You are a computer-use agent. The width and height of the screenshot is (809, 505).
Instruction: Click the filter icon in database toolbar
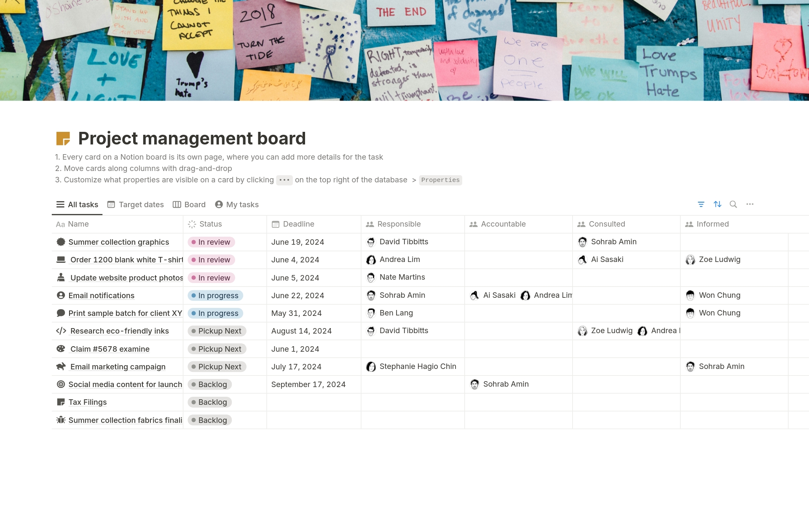701,204
